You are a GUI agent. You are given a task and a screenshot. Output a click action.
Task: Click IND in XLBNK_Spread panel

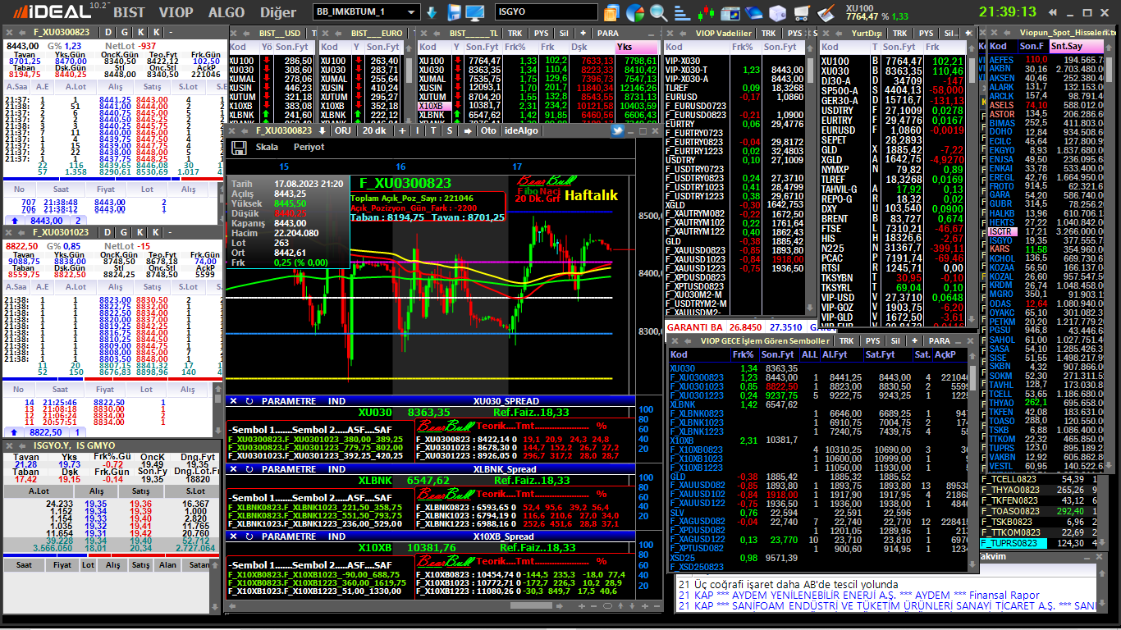coord(336,469)
